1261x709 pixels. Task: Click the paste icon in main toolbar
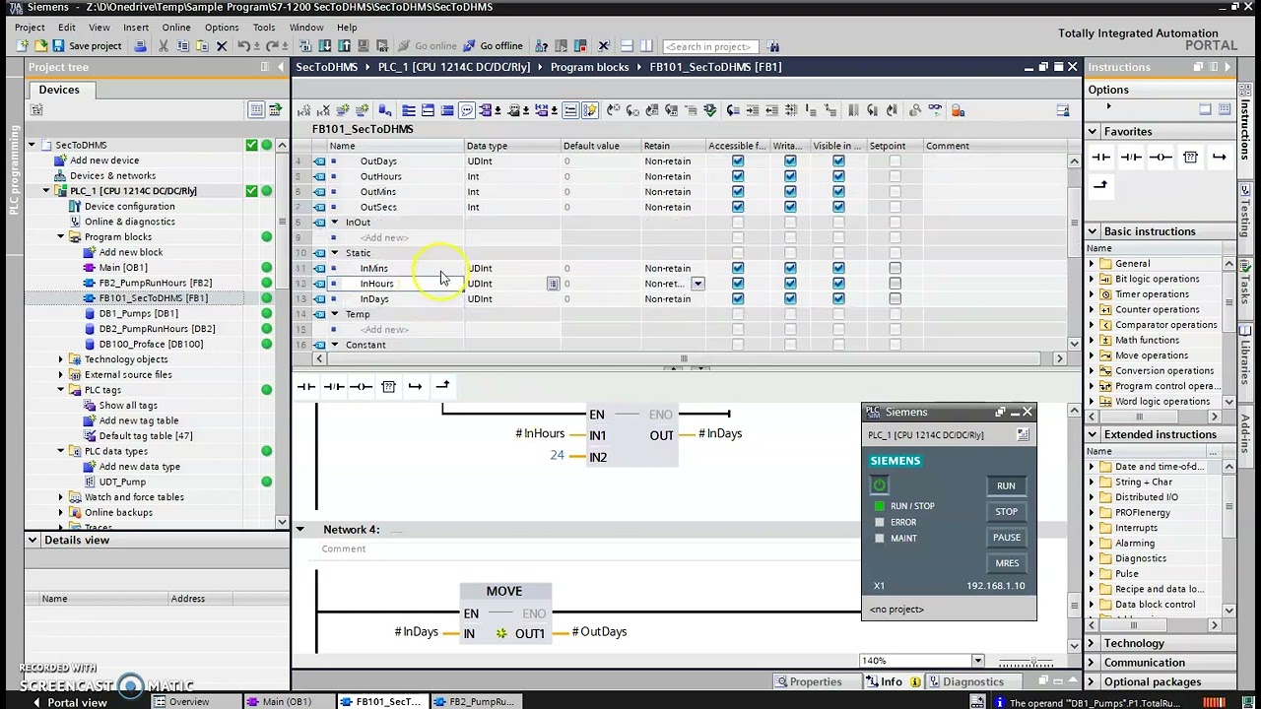(x=202, y=46)
